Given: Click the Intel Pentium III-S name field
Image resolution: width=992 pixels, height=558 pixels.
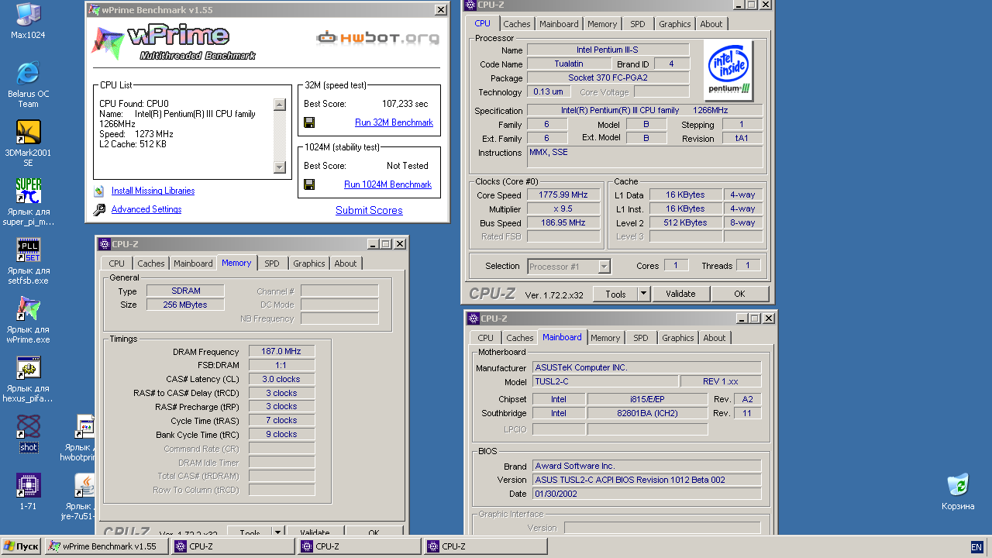Looking at the screenshot, I should pos(608,50).
